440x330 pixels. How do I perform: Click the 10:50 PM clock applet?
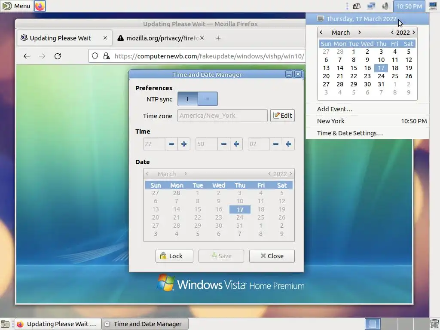409,6
